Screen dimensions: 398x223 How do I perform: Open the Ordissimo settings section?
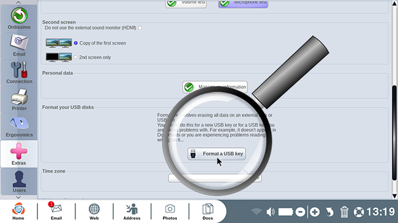(x=19, y=18)
